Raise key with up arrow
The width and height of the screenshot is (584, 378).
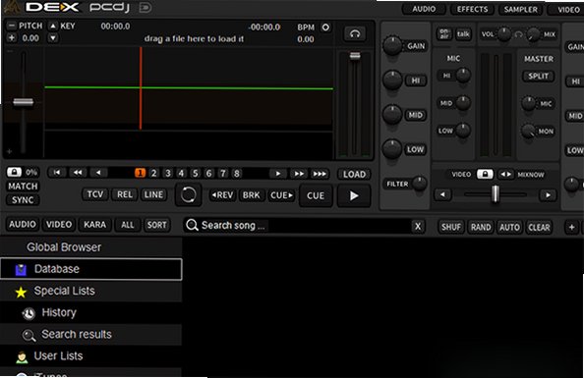point(53,26)
